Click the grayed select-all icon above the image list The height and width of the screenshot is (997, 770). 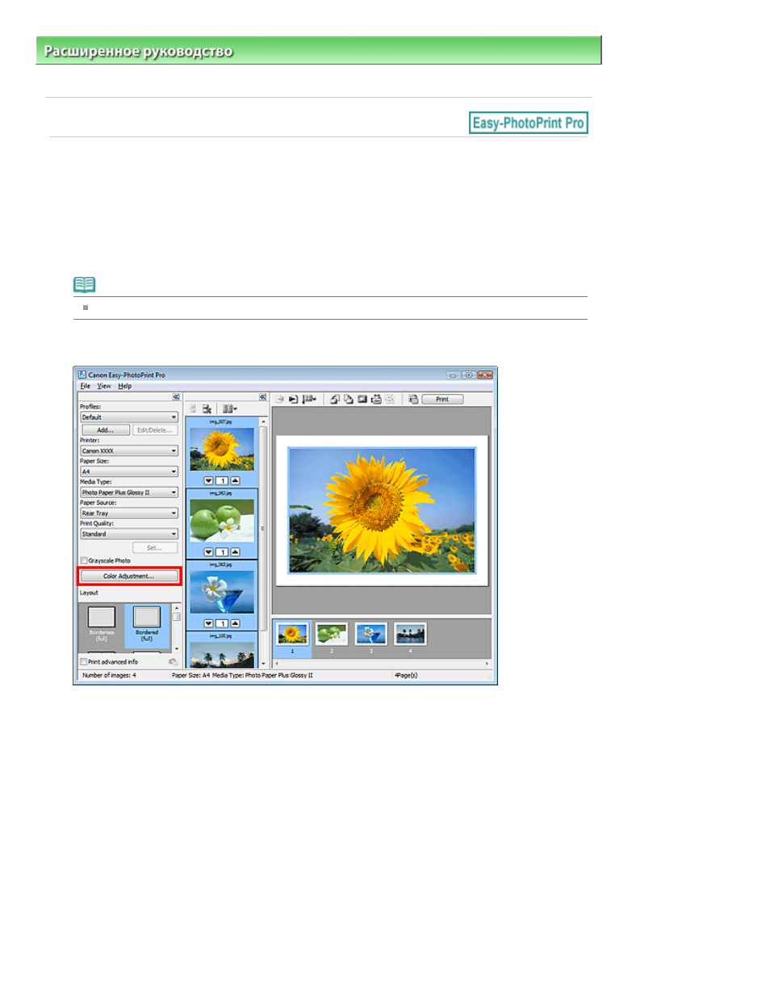pos(193,409)
